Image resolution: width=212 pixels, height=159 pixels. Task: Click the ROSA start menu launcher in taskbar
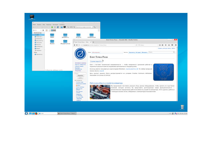coord(26,113)
